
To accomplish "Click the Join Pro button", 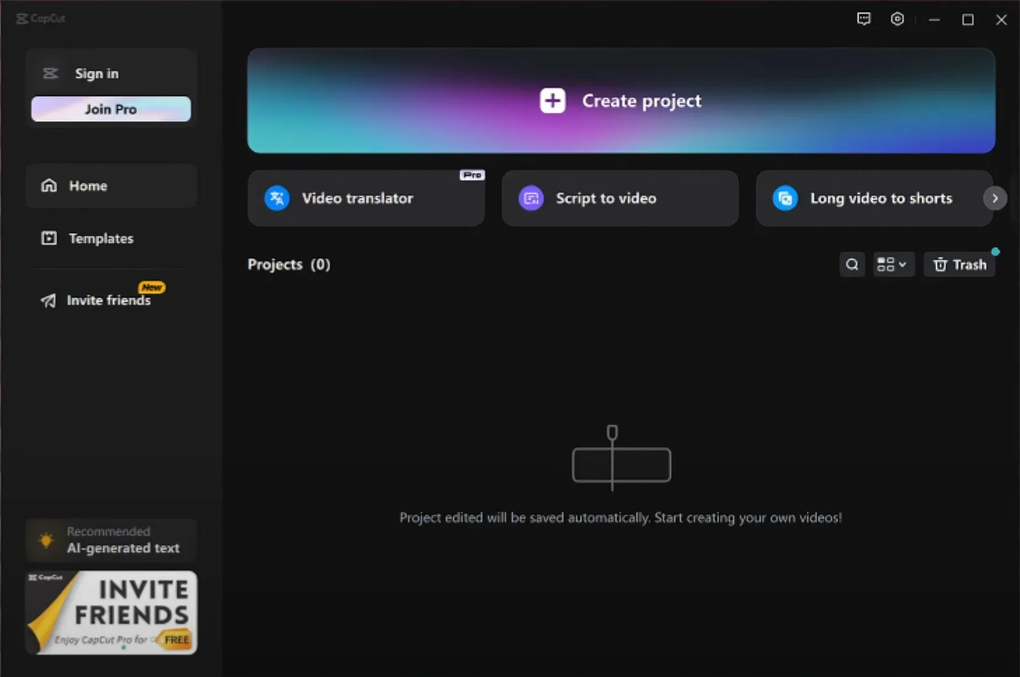I will click(x=111, y=109).
